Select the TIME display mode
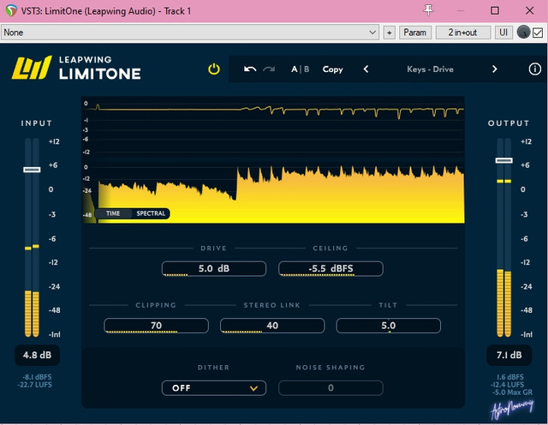The image size is (548, 425). pos(113,213)
